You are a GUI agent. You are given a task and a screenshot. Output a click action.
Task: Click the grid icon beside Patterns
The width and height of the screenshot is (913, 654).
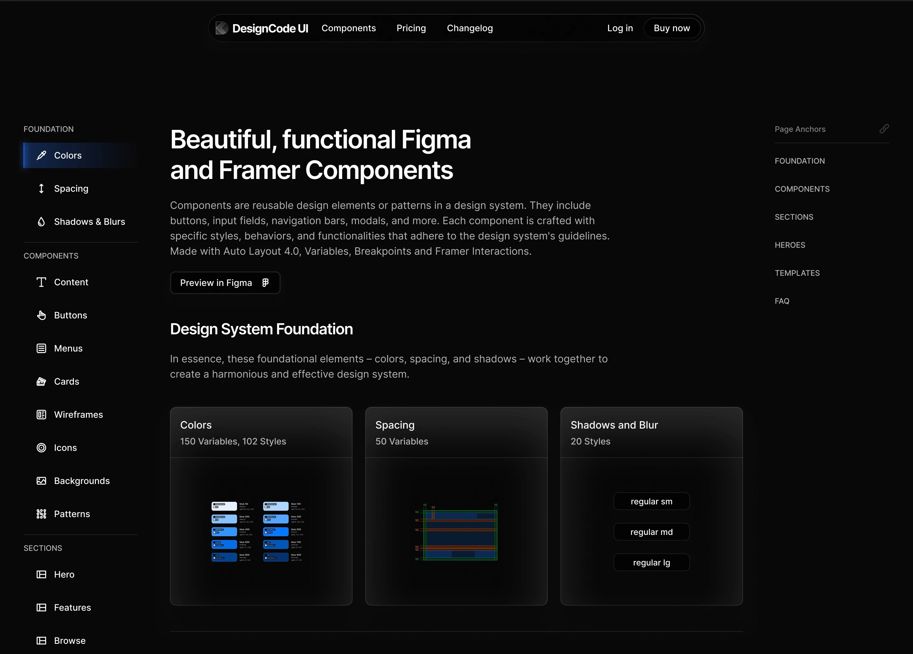pyautogui.click(x=41, y=514)
